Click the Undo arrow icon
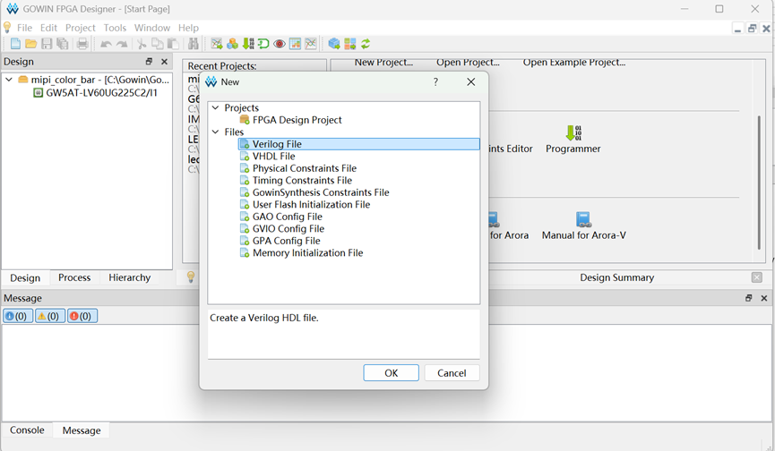Viewport: 775px width, 451px height. click(x=106, y=44)
